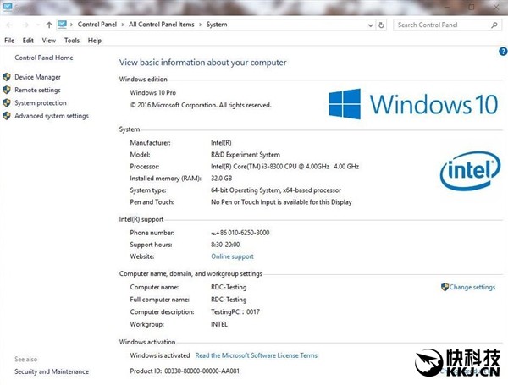
Task: Click shield icon beside System protection
Action: tap(7, 103)
